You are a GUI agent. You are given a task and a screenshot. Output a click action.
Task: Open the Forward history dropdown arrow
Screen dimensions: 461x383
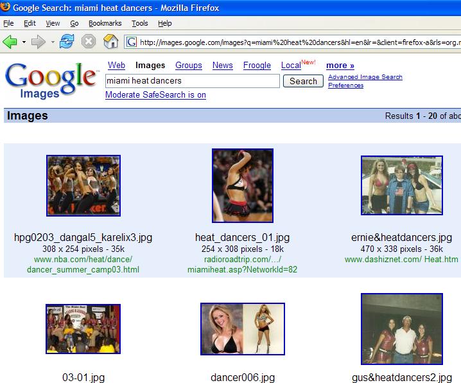[51, 42]
